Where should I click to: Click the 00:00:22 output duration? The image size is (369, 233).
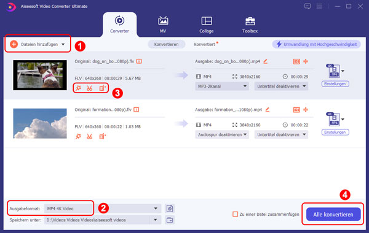300,125
